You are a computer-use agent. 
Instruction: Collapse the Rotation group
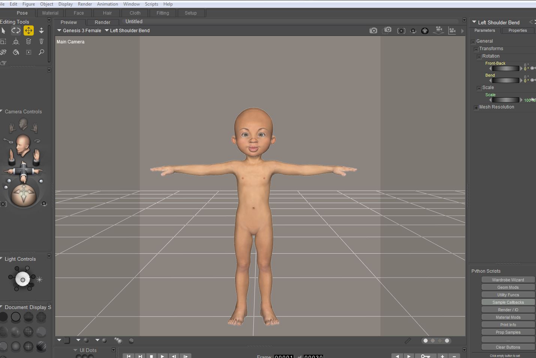click(479, 56)
